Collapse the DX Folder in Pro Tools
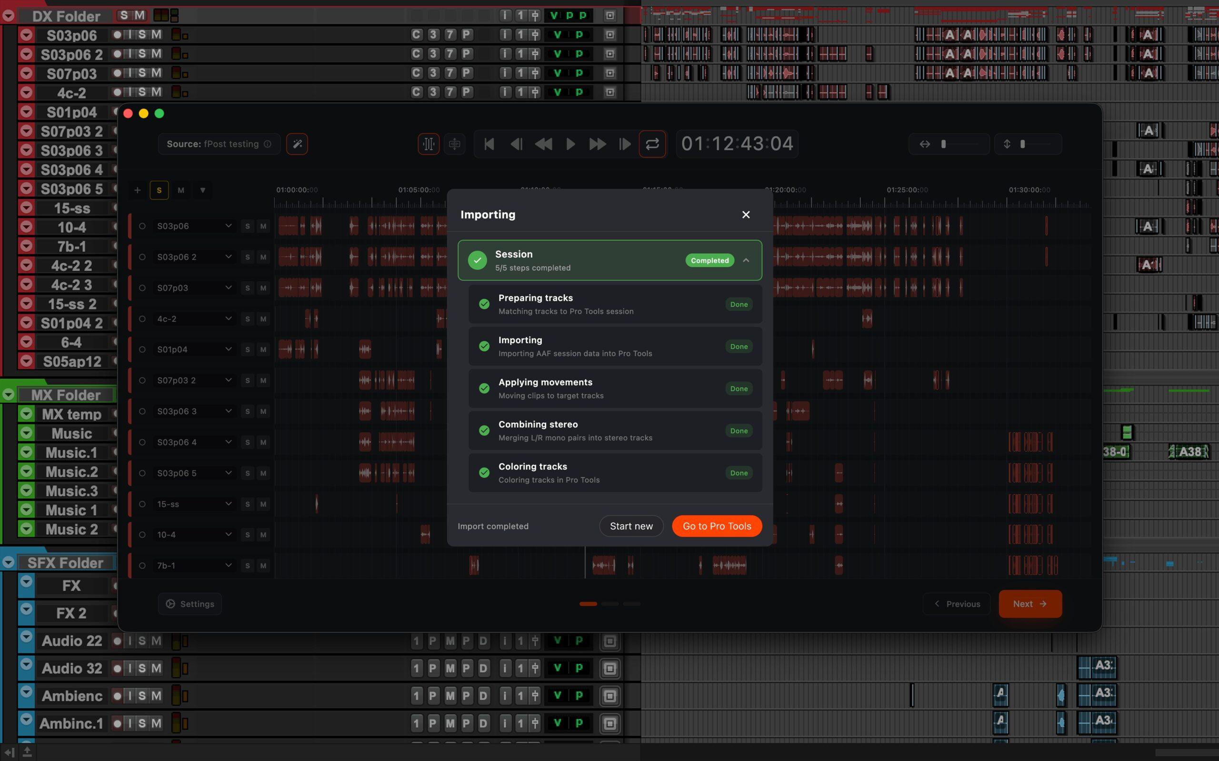1219x761 pixels. point(8,16)
